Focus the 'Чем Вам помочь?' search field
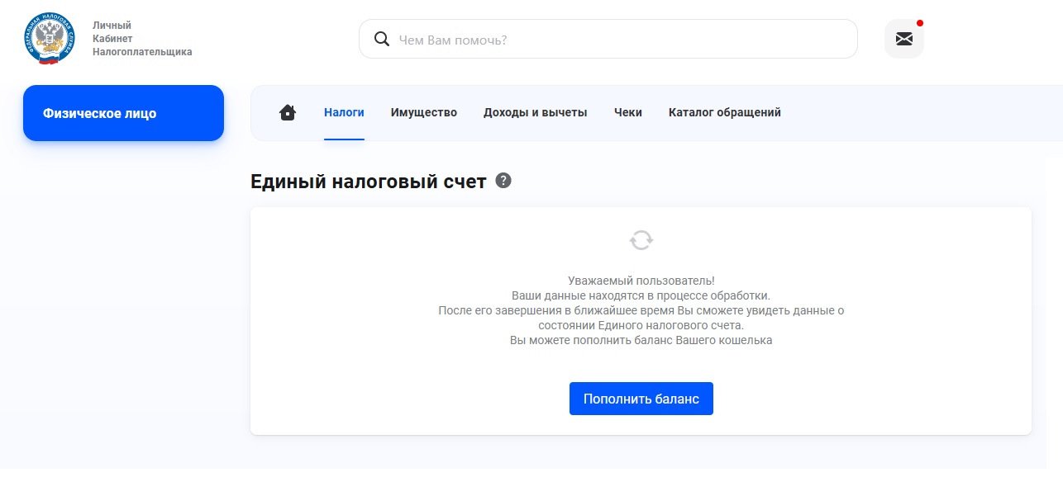 620,39
